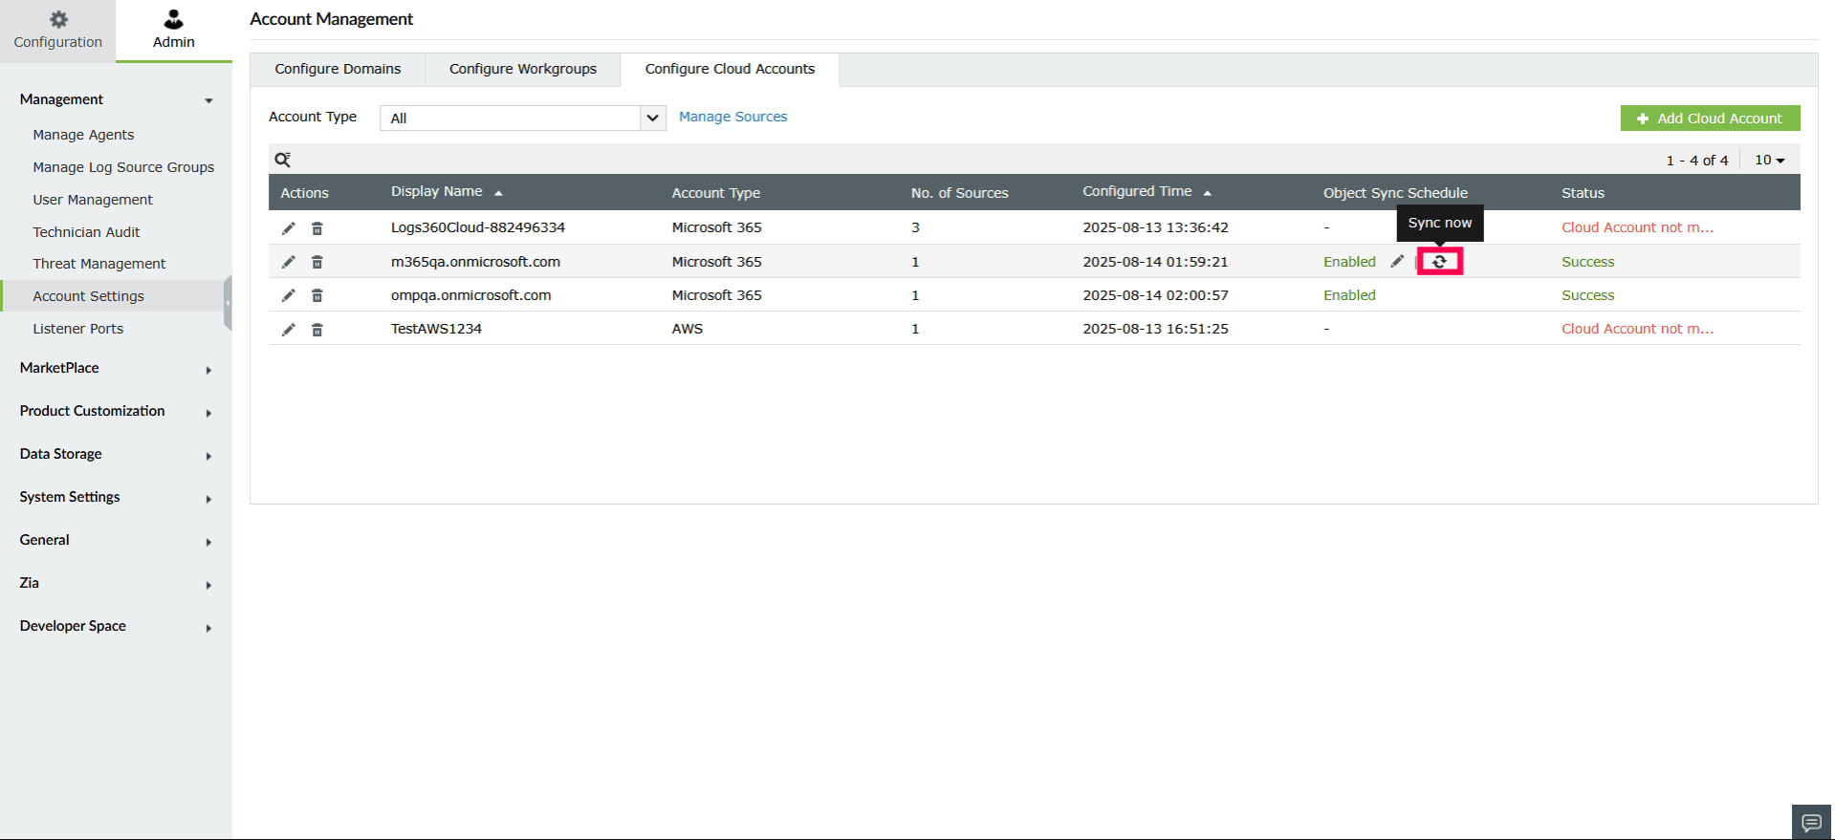Expand the Developer Space section
This screenshot has height=840, width=1835.
pyautogui.click(x=116, y=626)
